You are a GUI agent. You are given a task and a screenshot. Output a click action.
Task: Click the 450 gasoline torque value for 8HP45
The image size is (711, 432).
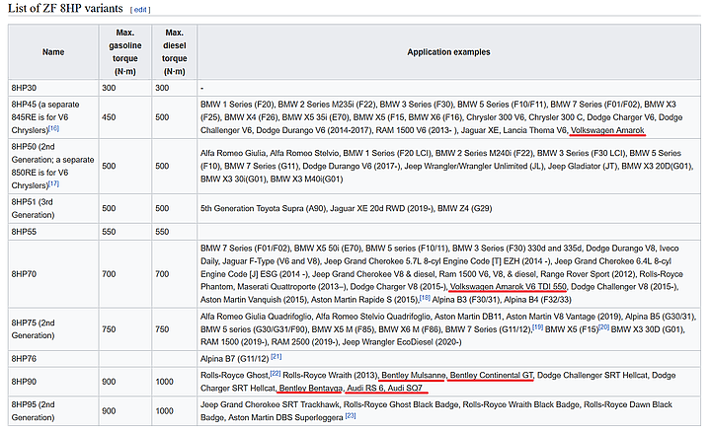[109, 117]
